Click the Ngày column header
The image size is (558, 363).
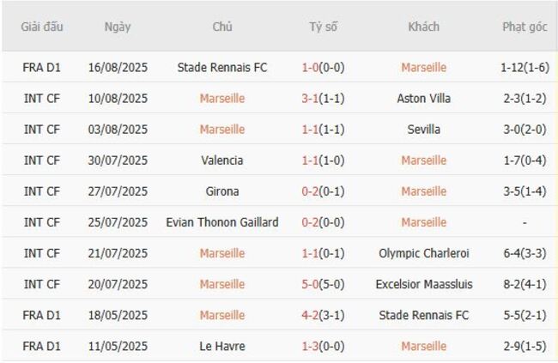[x=118, y=27]
